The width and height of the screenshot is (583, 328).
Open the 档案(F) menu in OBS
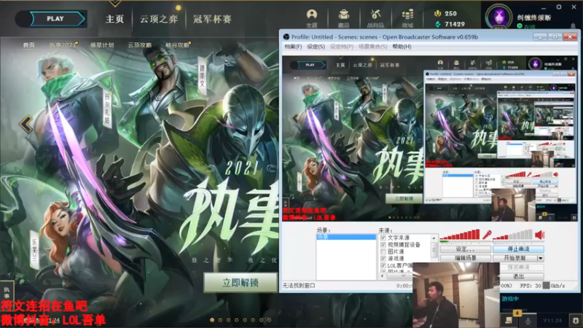click(293, 47)
